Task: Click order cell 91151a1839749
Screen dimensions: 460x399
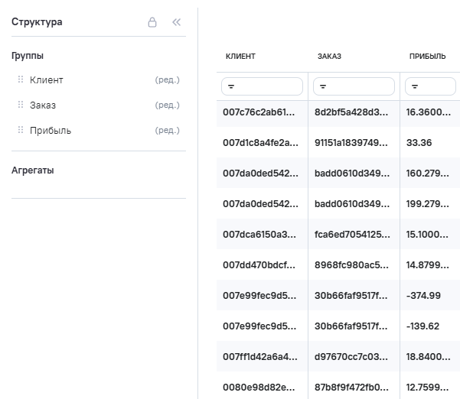Action: pyautogui.click(x=351, y=142)
